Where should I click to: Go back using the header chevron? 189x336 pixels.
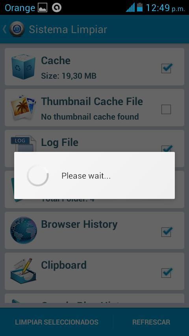[4, 30]
